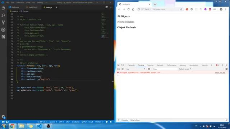Open the Manage gear in VS Code
This screenshot has height=129, width=230.
3,117
